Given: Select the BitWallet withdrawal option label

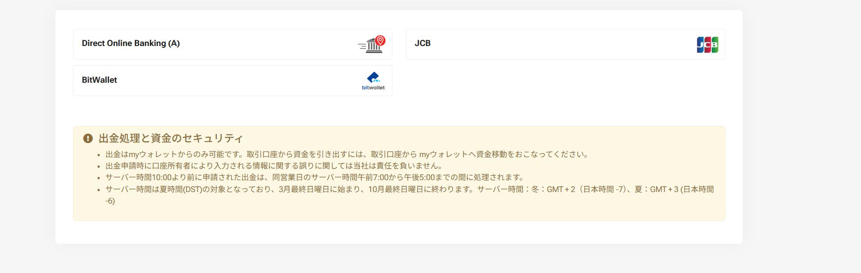Looking at the screenshot, I should click(99, 80).
